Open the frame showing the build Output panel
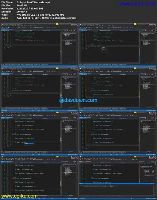Viewport: 157px width, 200px height. (x=117, y=178)
